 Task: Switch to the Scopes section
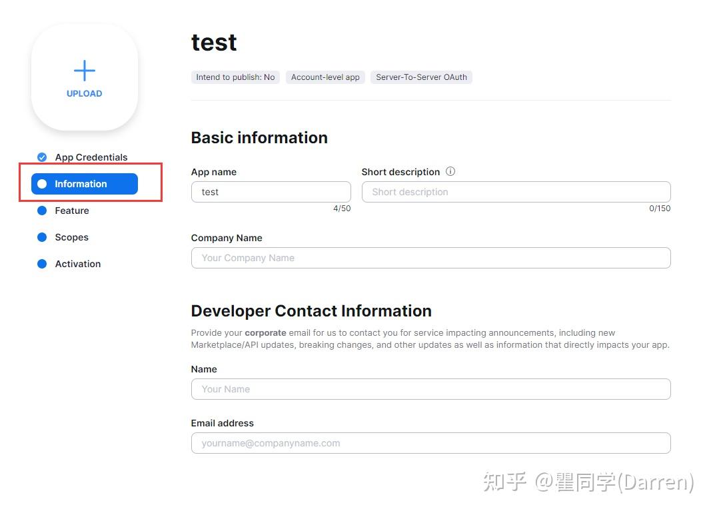pyautogui.click(x=71, y=237)
